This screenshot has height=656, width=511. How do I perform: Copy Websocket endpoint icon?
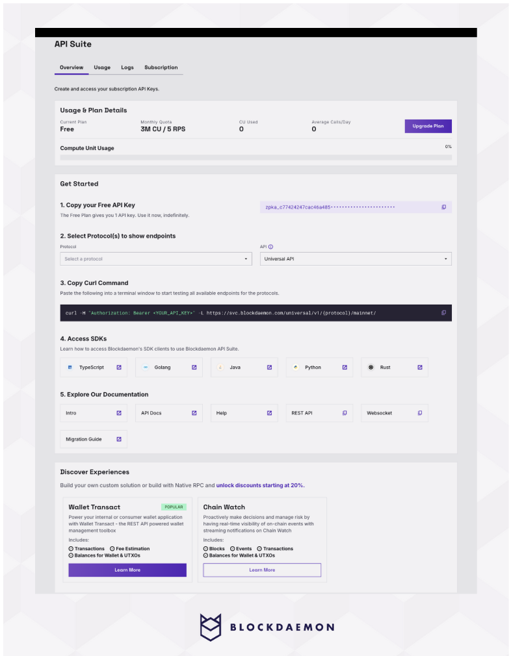420,413
